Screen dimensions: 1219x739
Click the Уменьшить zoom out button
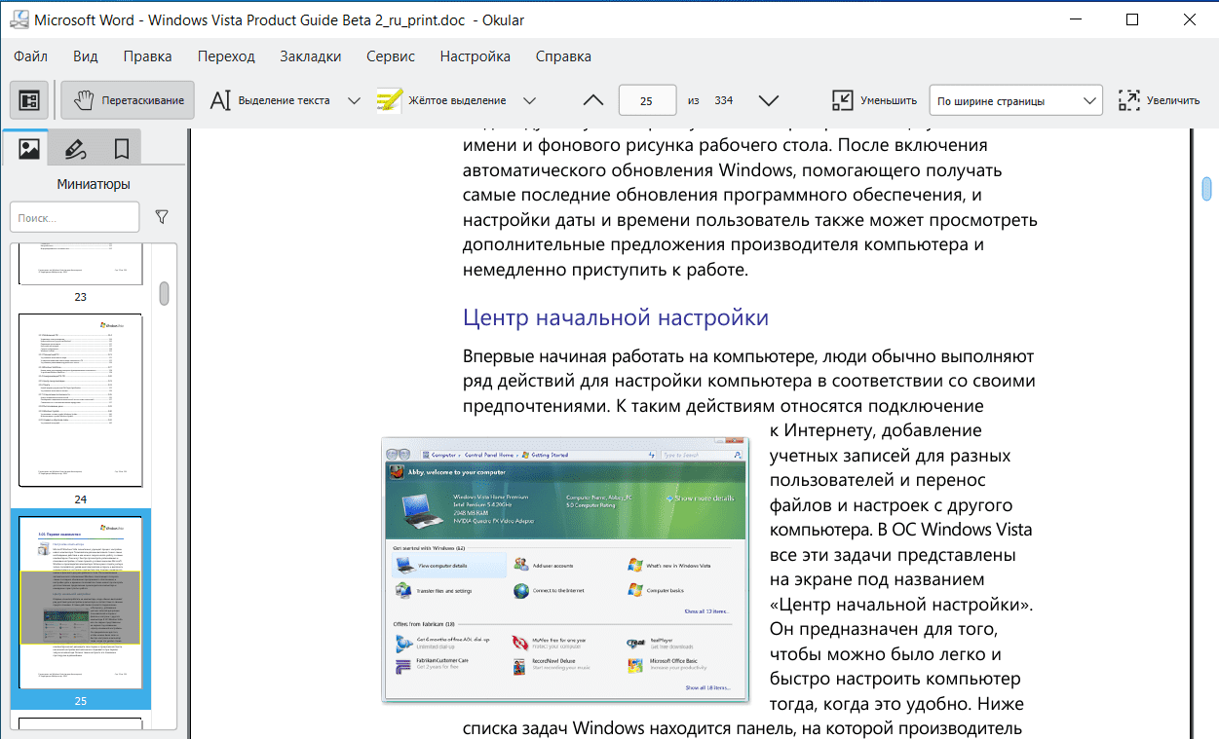point(874,100)
